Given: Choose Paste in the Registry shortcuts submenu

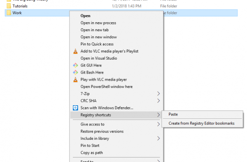Looking at the screenshot, I should [202, 114].
